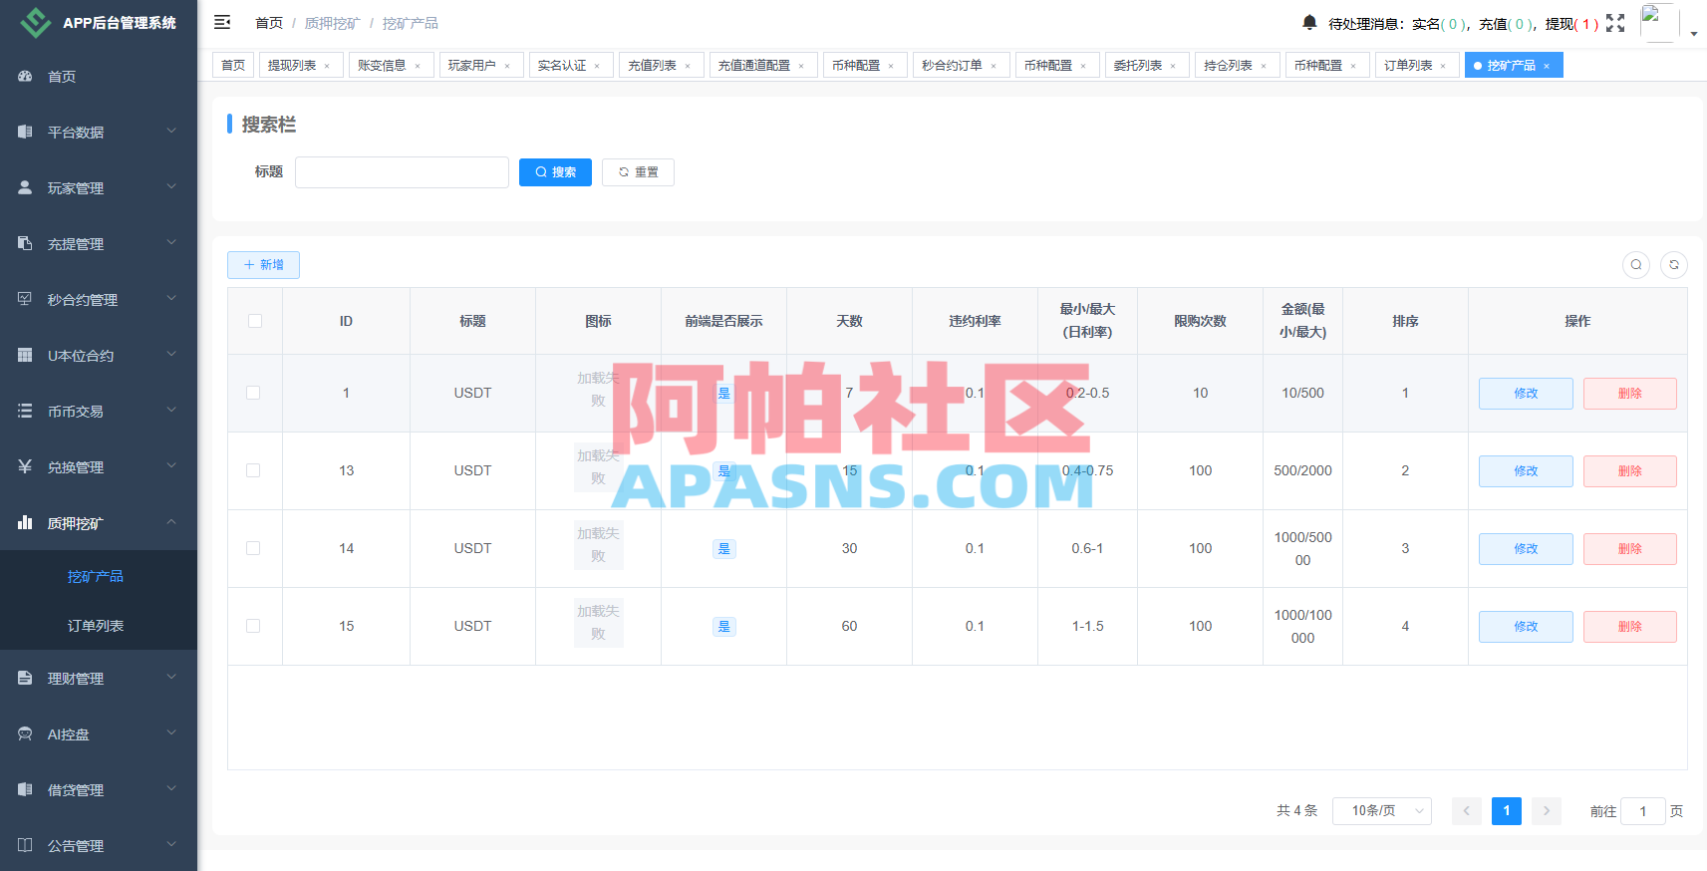Viewport: 1707px width, 871px height.
Task: Close the active 挖矿产品 tab
Action: (1547, 66)
